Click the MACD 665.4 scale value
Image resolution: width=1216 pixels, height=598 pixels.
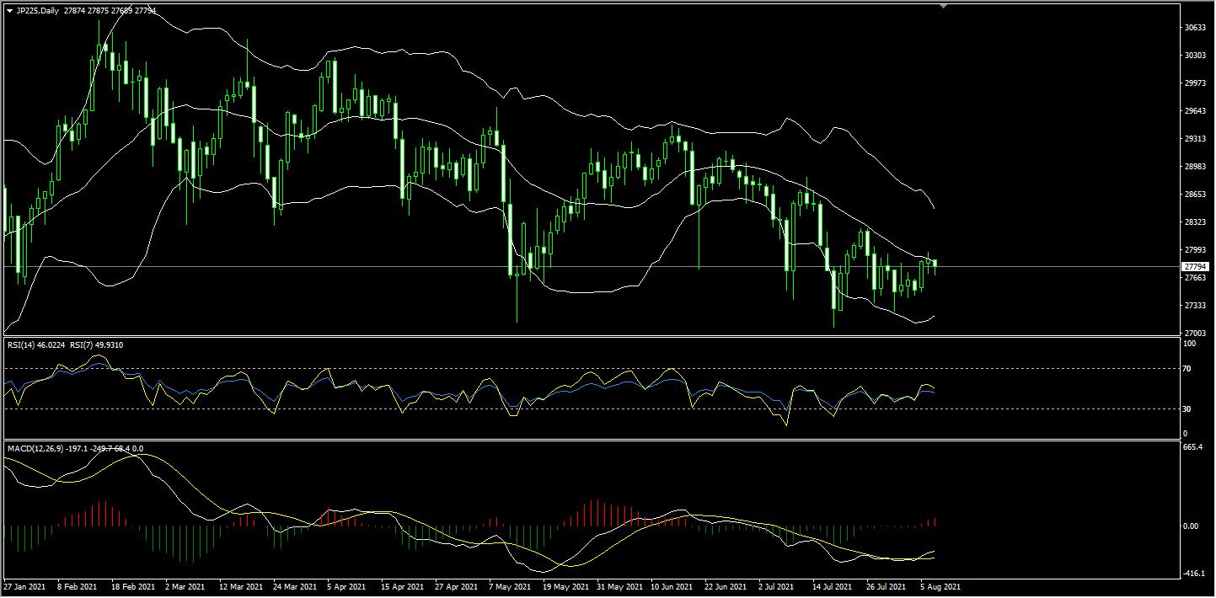coord(1194,447)
